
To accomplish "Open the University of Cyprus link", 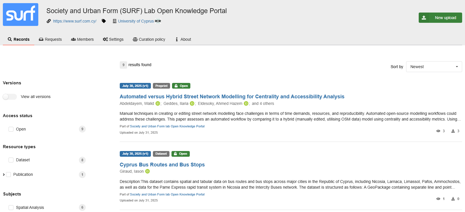I will tap(136, 21).
